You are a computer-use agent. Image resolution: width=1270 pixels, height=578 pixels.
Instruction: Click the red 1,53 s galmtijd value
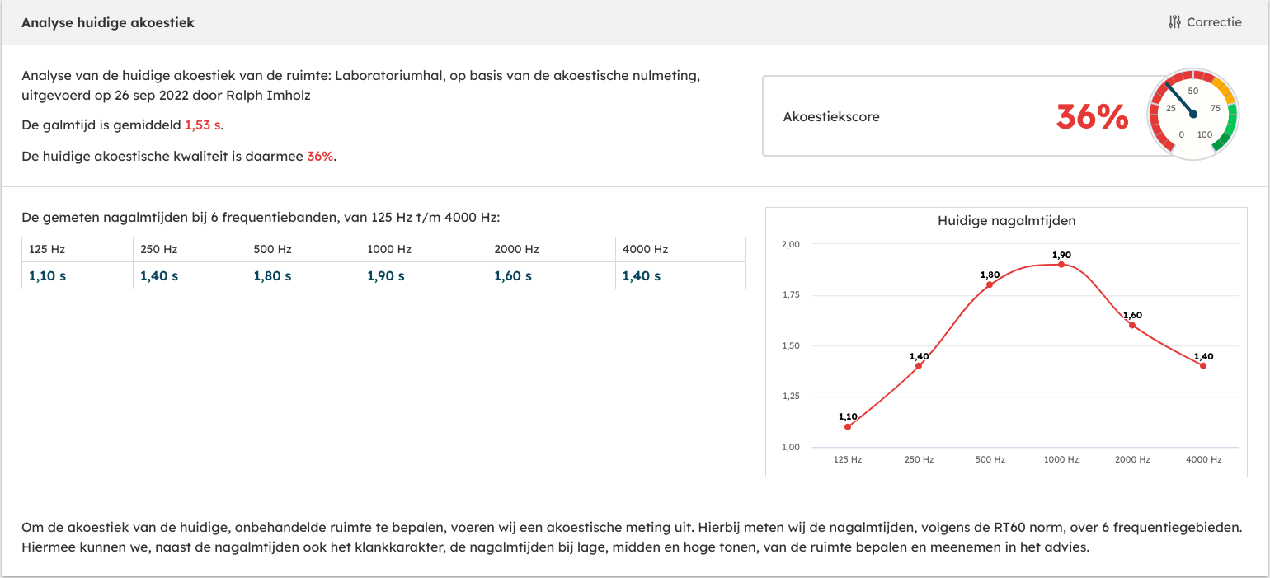click(x=203, y=125)
